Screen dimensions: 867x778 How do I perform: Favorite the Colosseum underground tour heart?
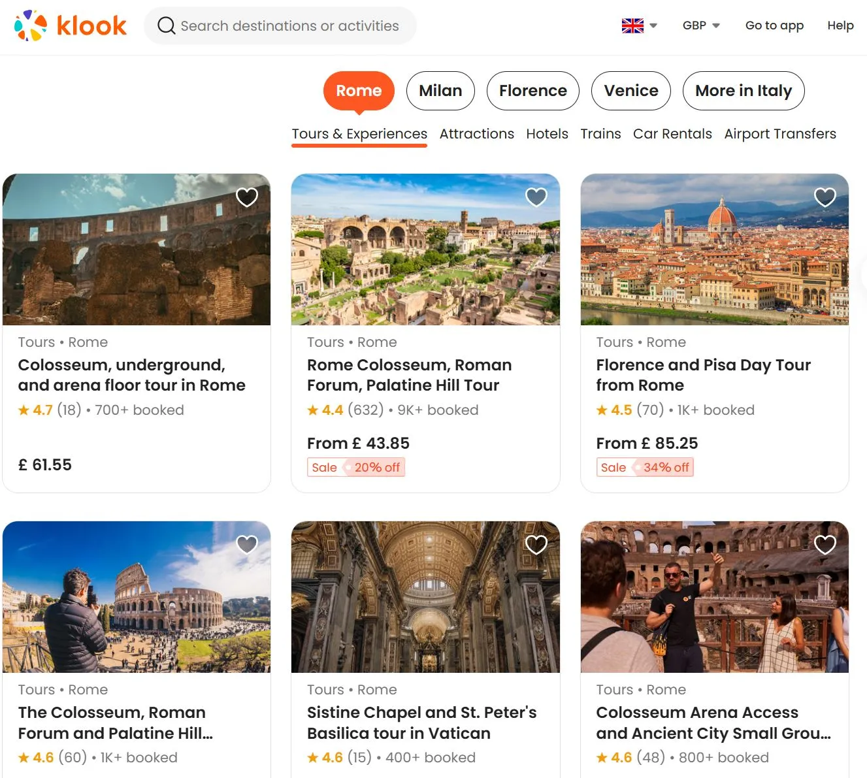tap(247, 197)
